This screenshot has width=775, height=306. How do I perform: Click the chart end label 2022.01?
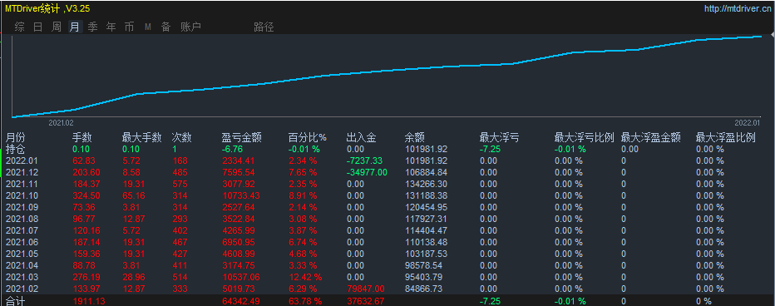pyautogui.click(x=748, y=122)
